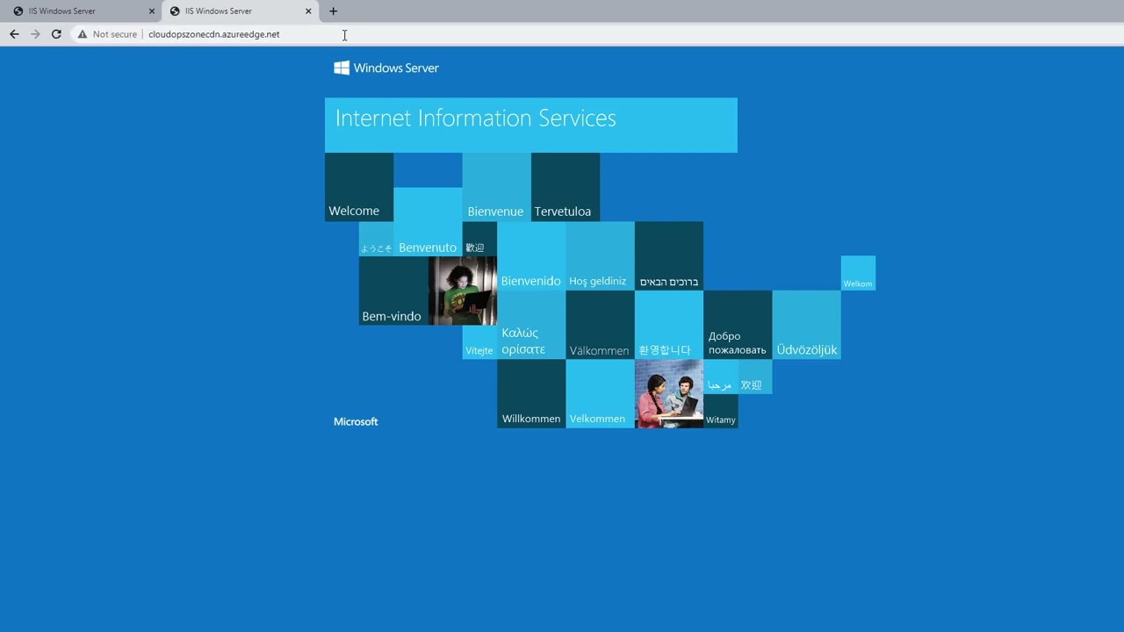Viewport: 1124px width, 632px height.
Task: Click the photo of two people at a table
Action: tap(669, 394)
